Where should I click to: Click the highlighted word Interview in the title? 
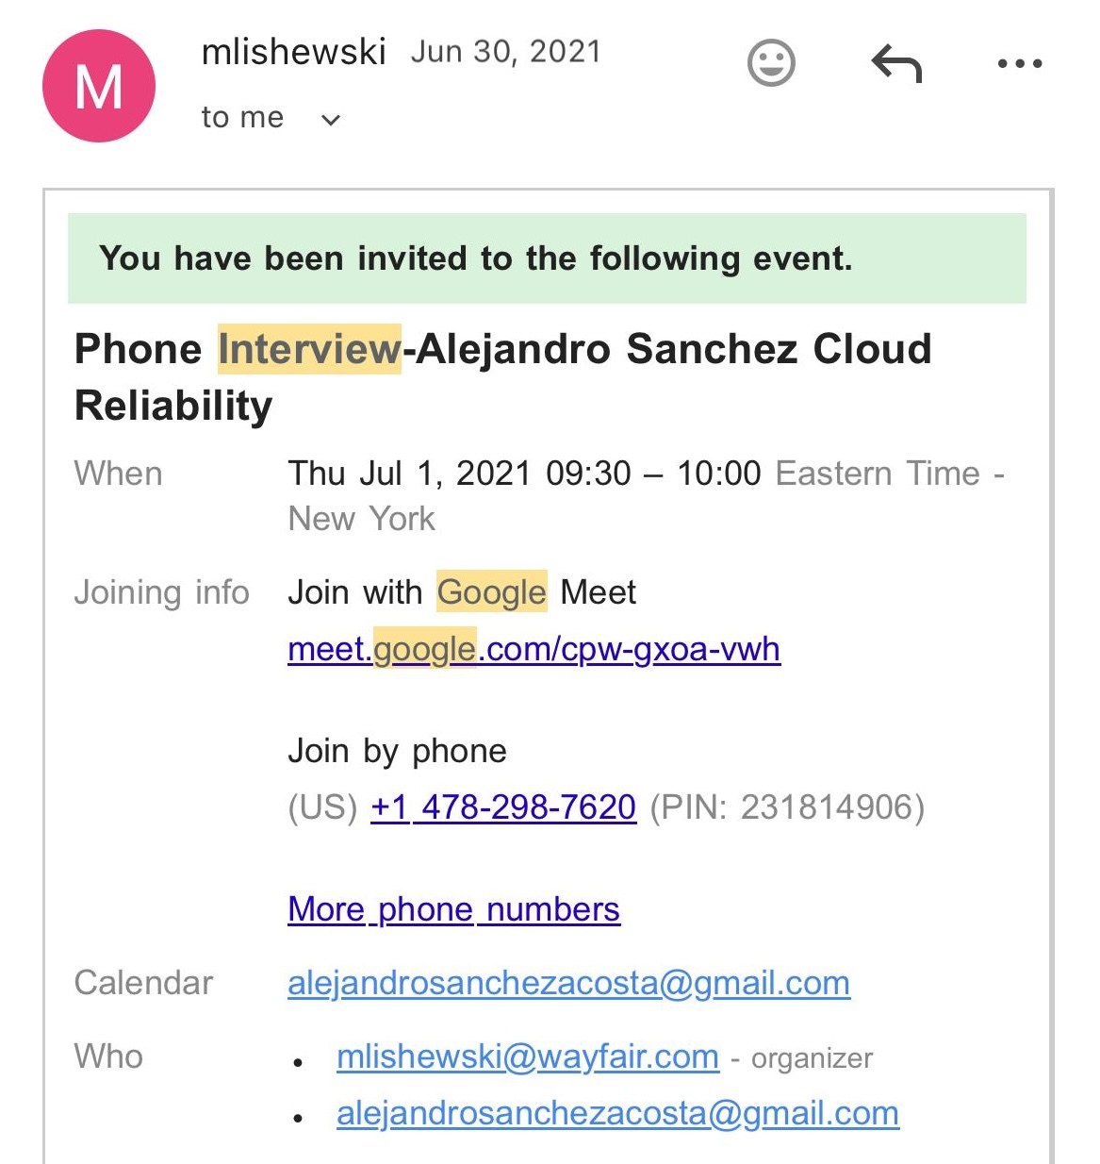click(x=309, y=349)
